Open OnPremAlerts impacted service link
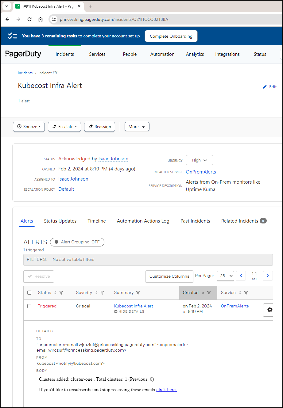 [201, 172]
